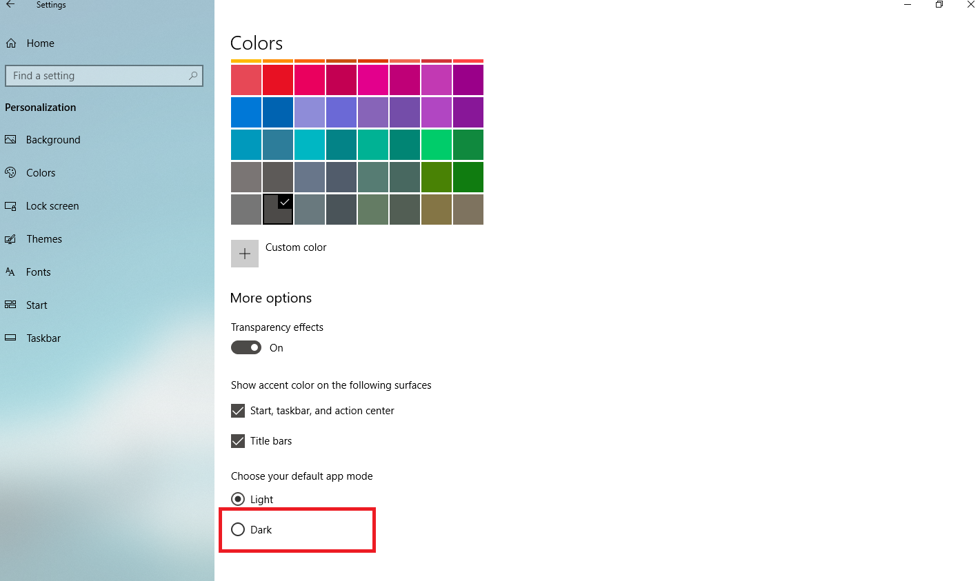
Task: Click the search magnifier in Find a setting
Action: [193, 76]
